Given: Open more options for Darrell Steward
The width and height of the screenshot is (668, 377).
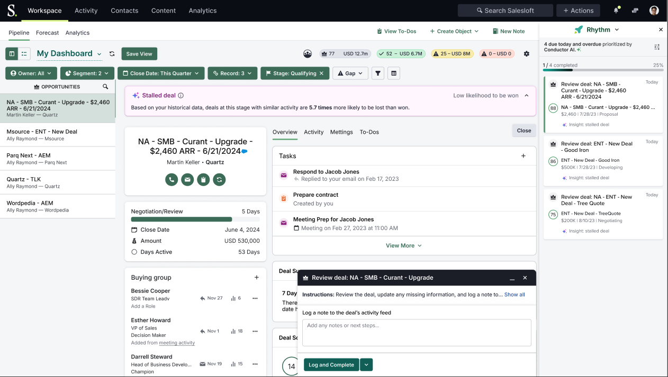Looking at the screenshot, I should (255, 364).
